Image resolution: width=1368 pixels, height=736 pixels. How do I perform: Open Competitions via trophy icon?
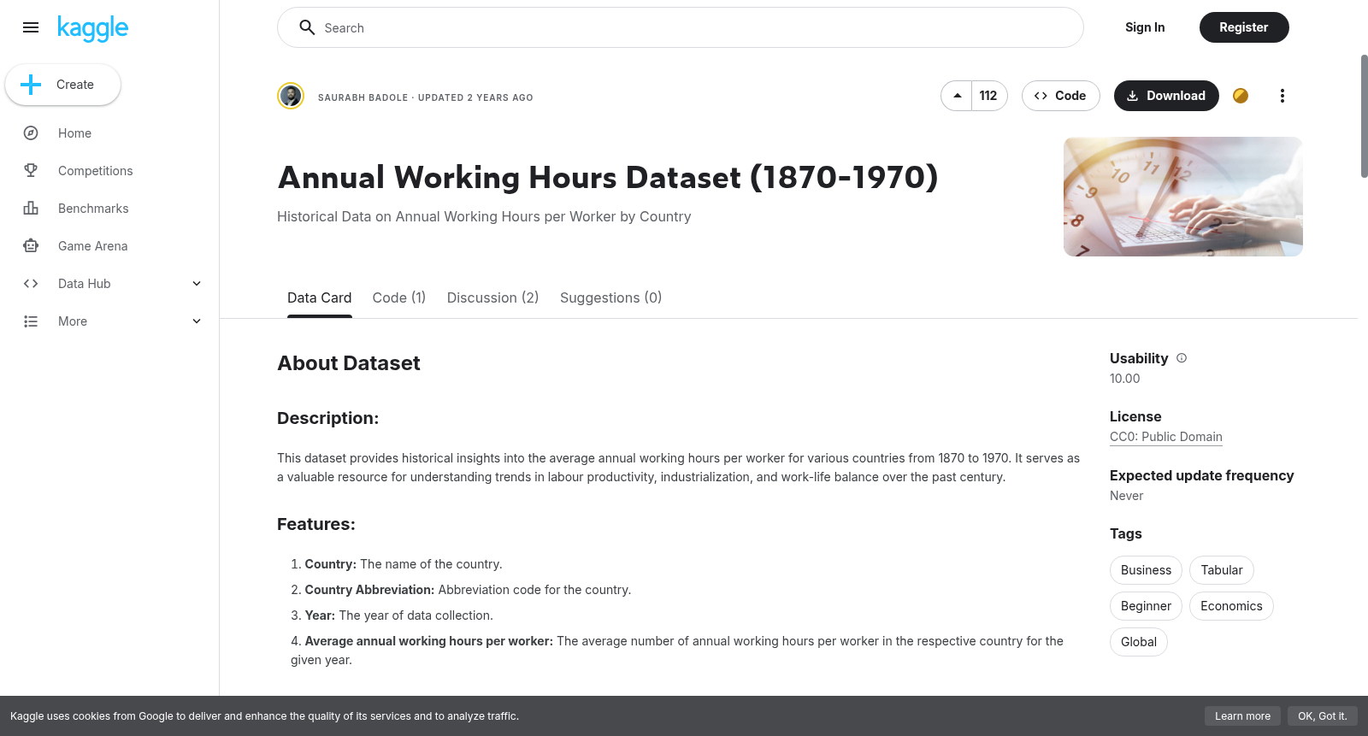(x=31, y=171)
